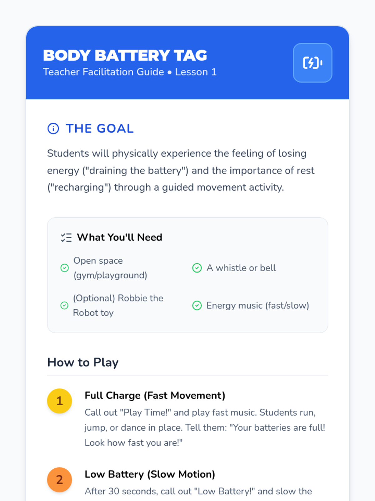Click the checklist icon near What You'll Need
Screen dimensions: 375x501
click(66, 238)
